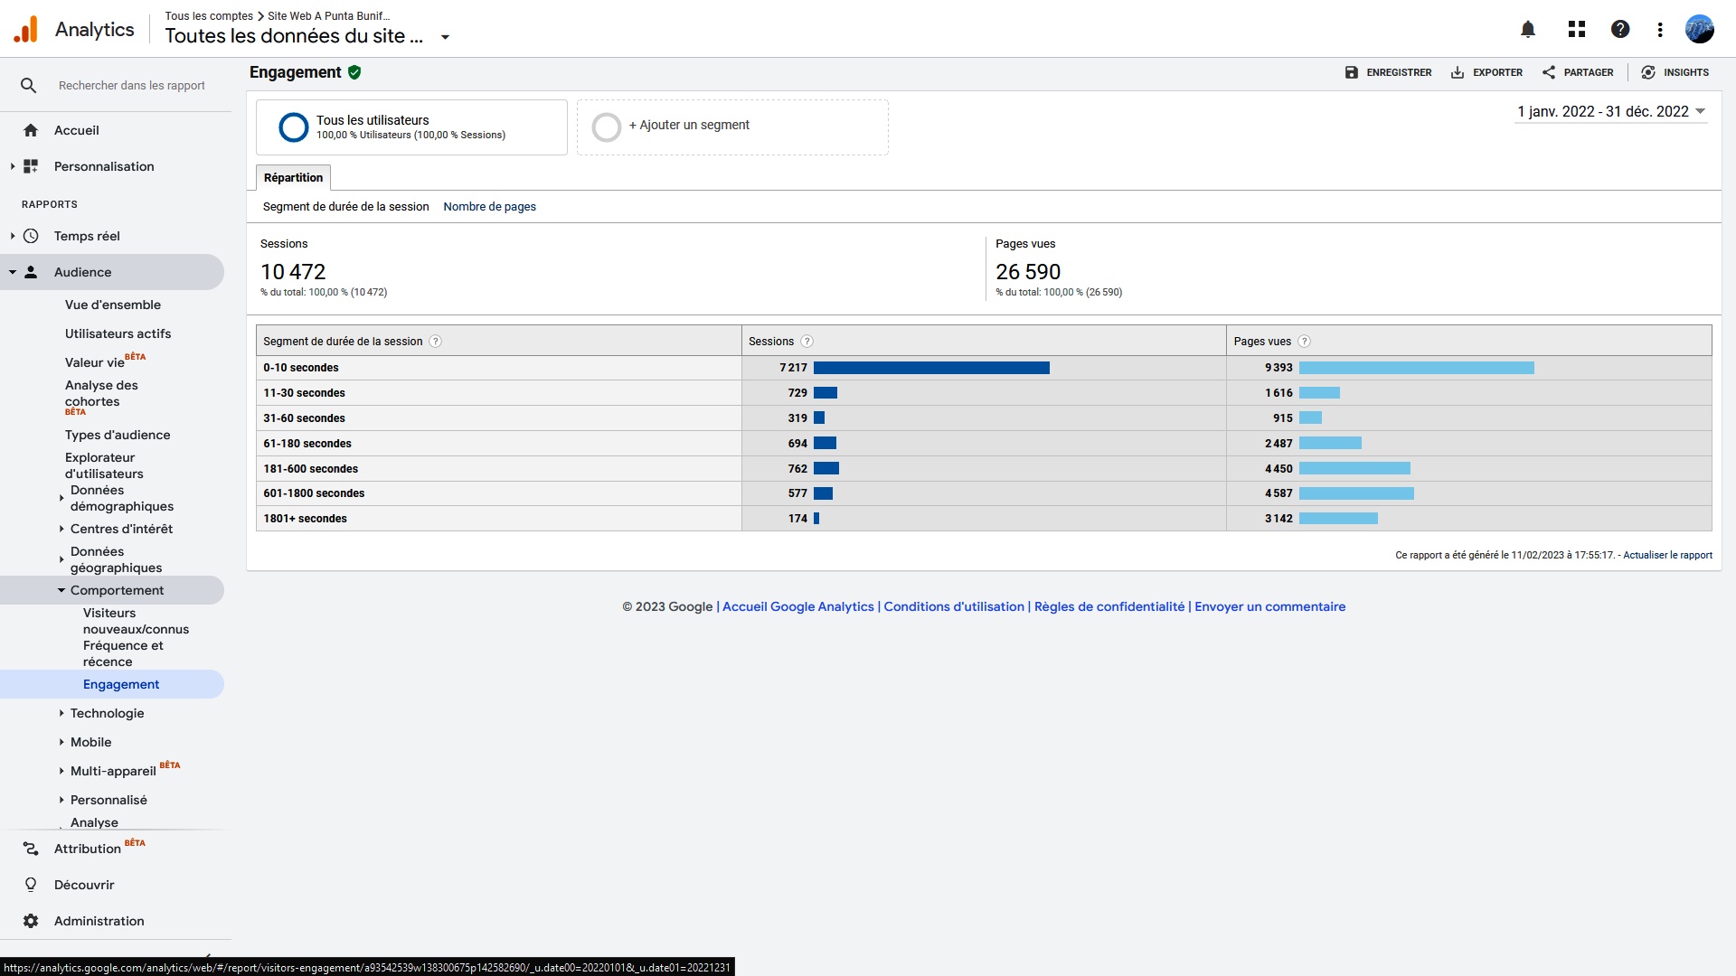Click the search magnifier icon
1736x976 pixels.
[x=29, y=85]
